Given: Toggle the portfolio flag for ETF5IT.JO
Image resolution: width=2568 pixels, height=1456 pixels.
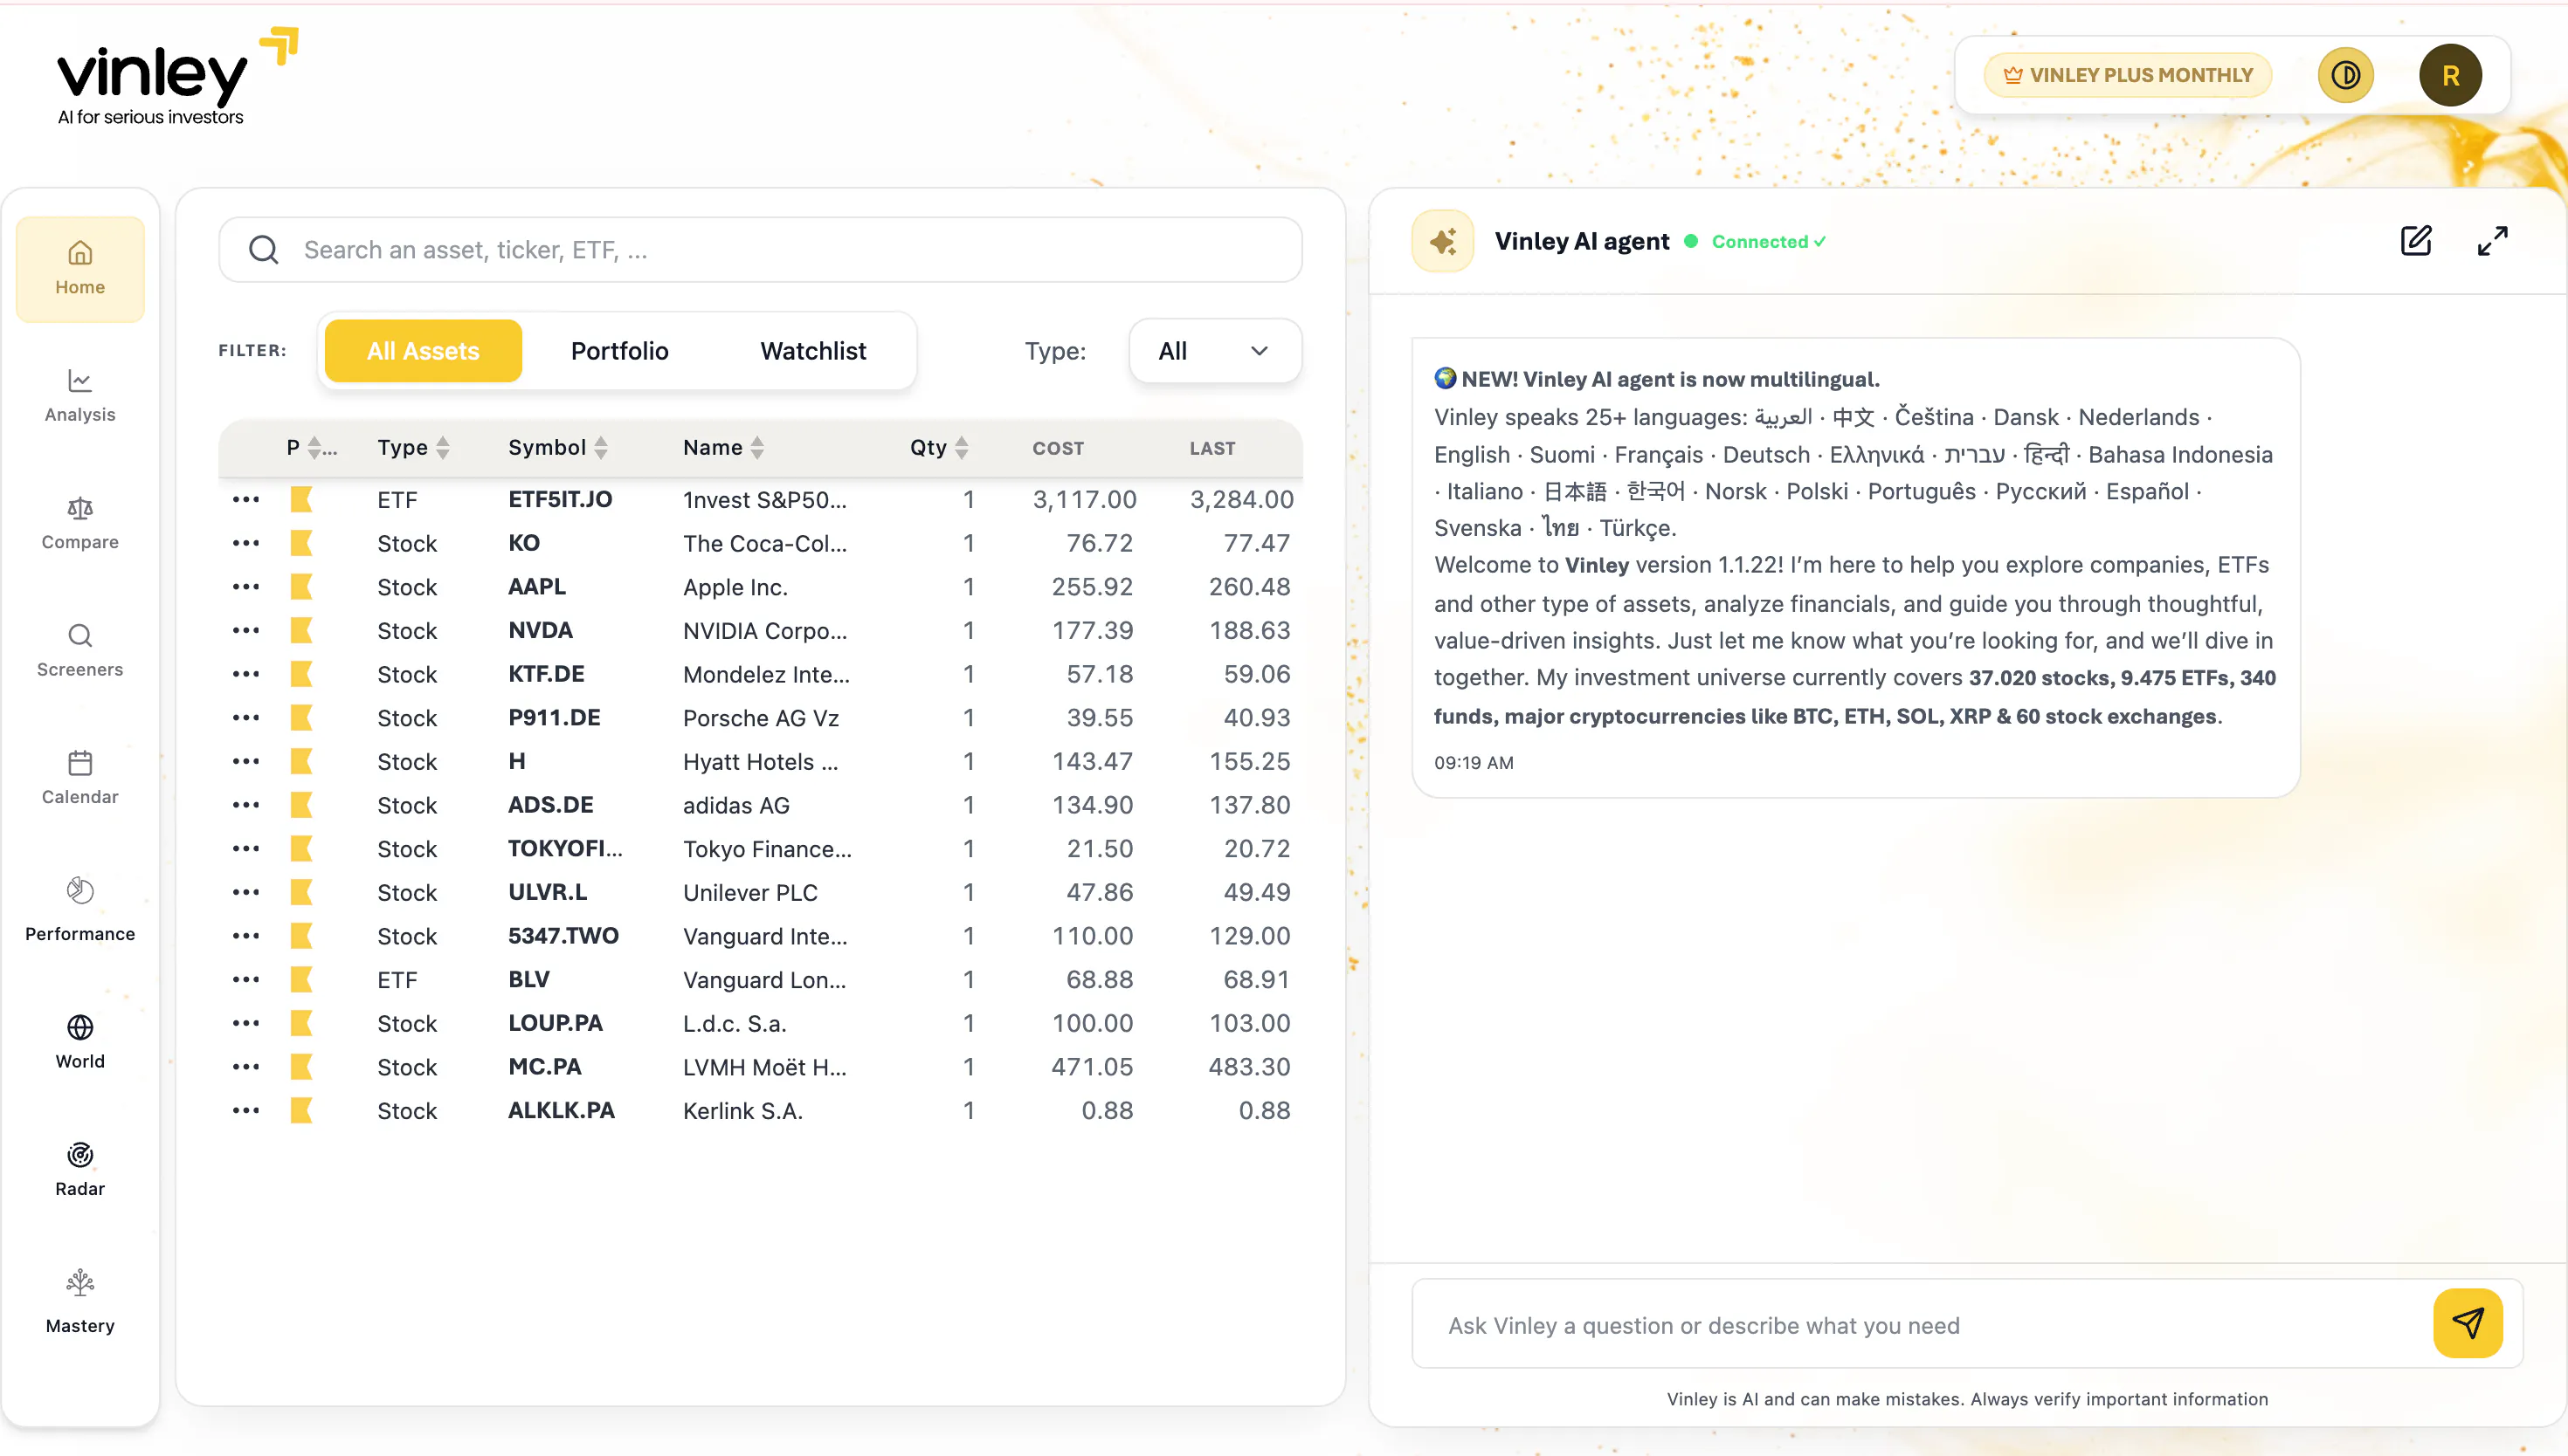Looking at the screenshot, I should (301, 499).
